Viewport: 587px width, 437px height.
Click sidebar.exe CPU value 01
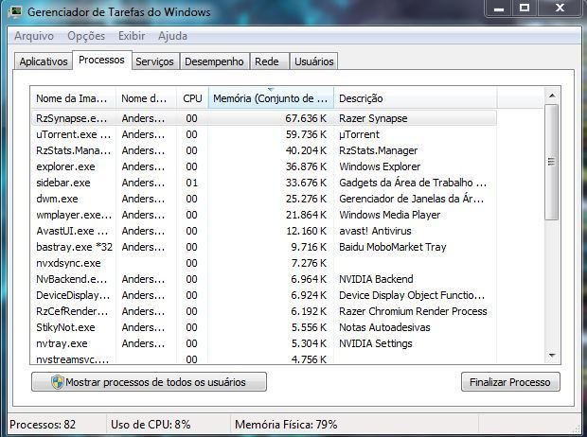tap(191, 183)
